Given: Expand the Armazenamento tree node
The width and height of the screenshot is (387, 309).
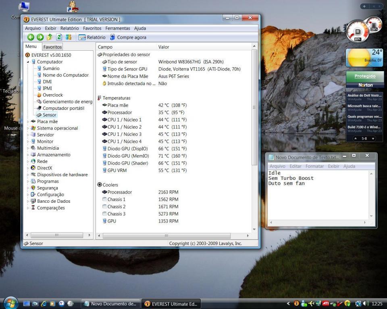Looking at the screenshot, I should (28, 155).
